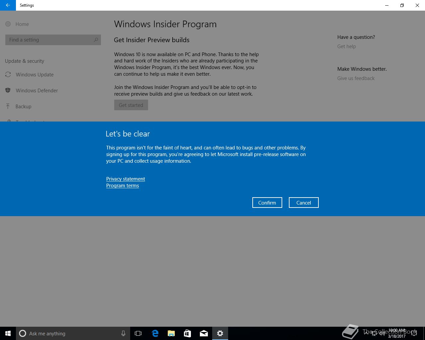Viewport: 425px width, 340px height.
Task: Click the Settings gear taskbar icon
Action: (x=220, y=333)
